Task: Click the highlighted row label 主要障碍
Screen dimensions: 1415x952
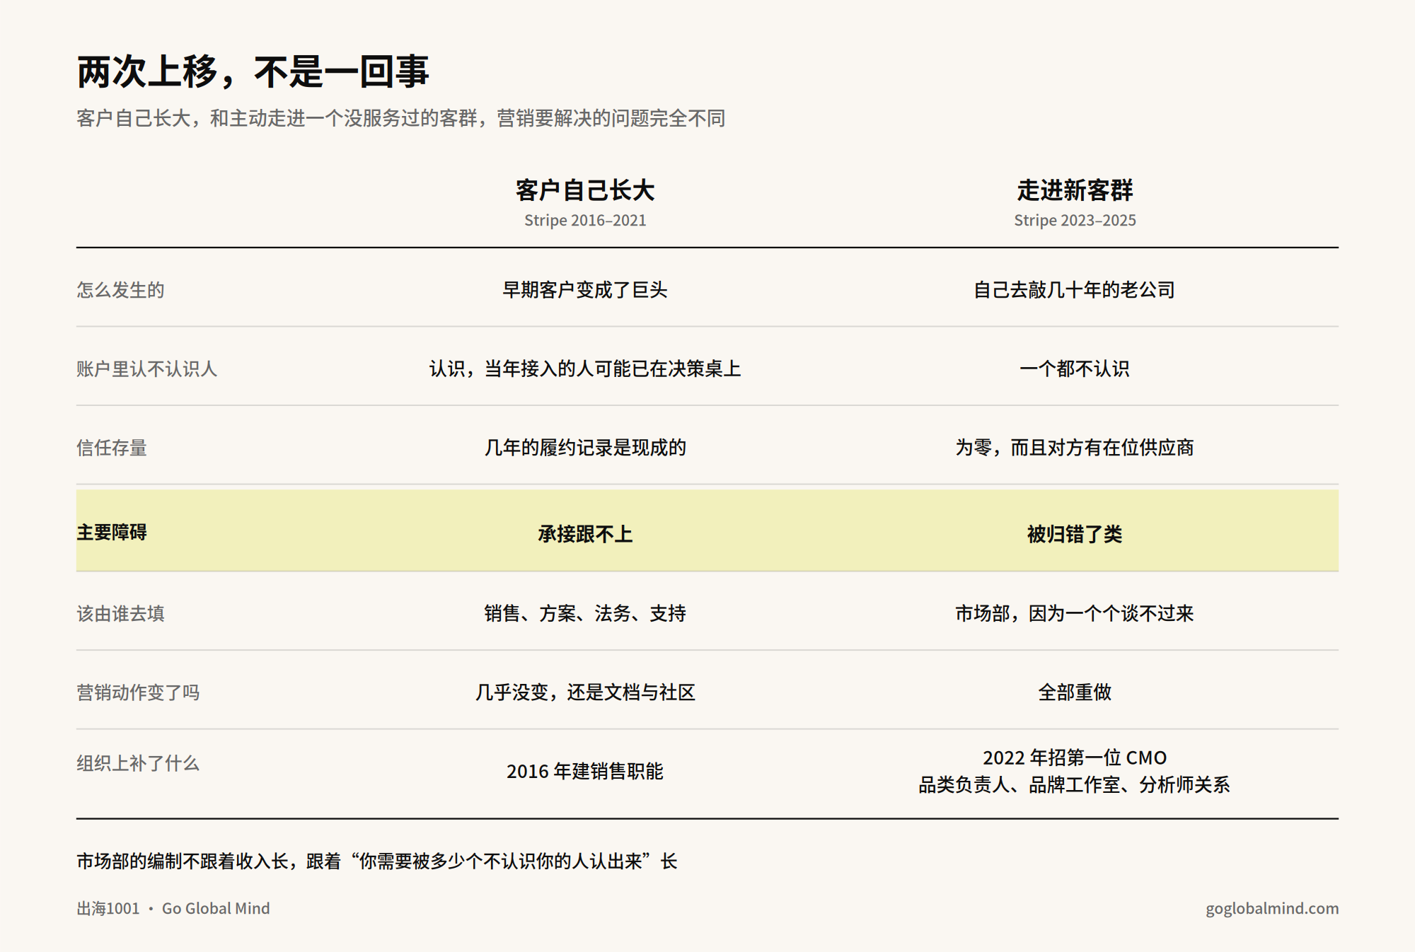Action: click(112, 533)
